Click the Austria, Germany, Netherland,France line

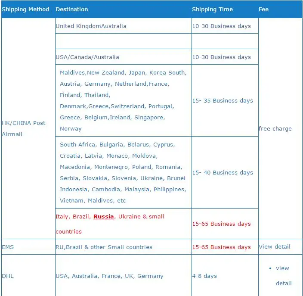[114, 84]
